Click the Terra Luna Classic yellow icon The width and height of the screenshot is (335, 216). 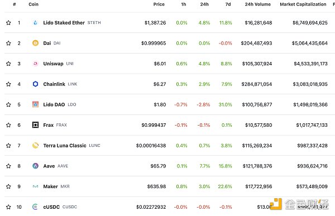pyautogui.click(x=36, y=146)
